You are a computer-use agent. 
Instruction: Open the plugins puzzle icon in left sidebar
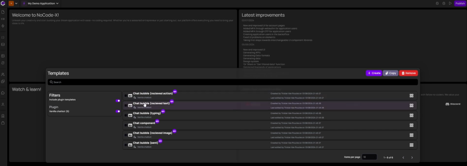point(3,93)
